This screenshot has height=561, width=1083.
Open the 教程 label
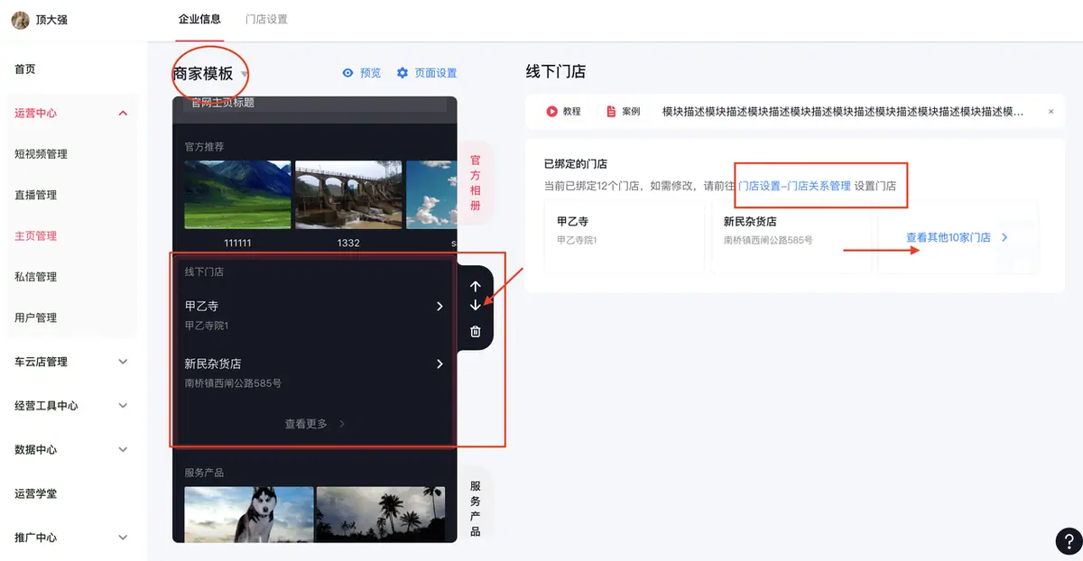tap(571, 112)
